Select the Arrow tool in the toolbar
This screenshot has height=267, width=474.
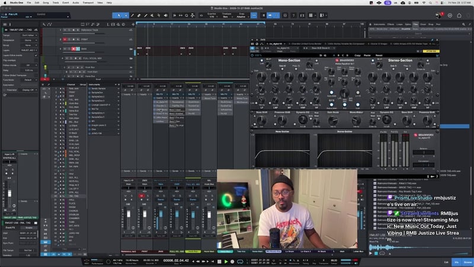pyautogui.click(x=119, y=15)
